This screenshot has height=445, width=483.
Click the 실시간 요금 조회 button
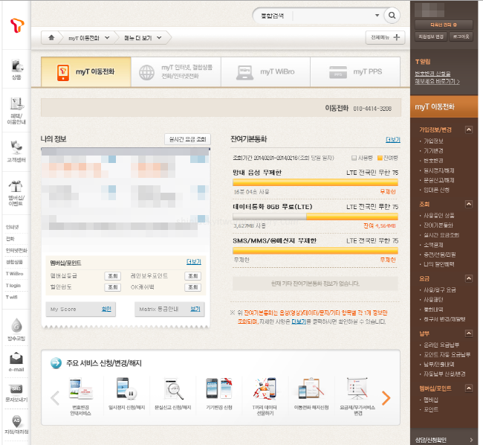pos(187,139)
